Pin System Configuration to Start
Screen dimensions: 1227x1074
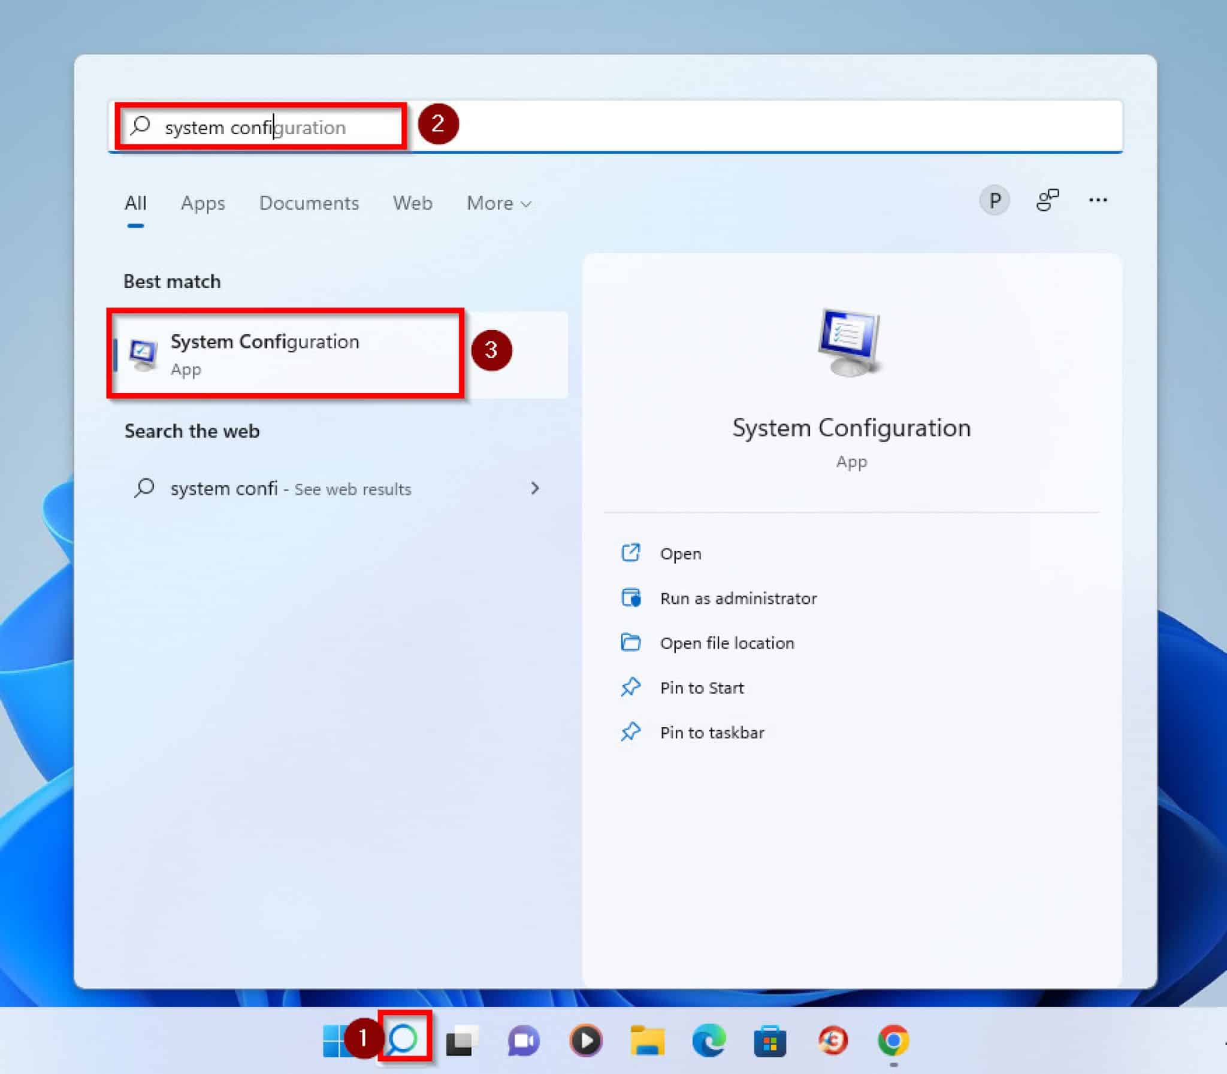702,688
